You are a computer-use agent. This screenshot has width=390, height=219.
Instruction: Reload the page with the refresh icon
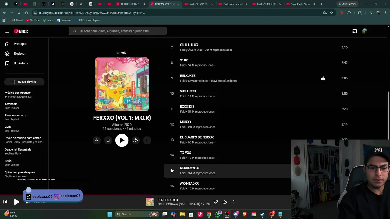pyautogui.click(x=19, y=13)
